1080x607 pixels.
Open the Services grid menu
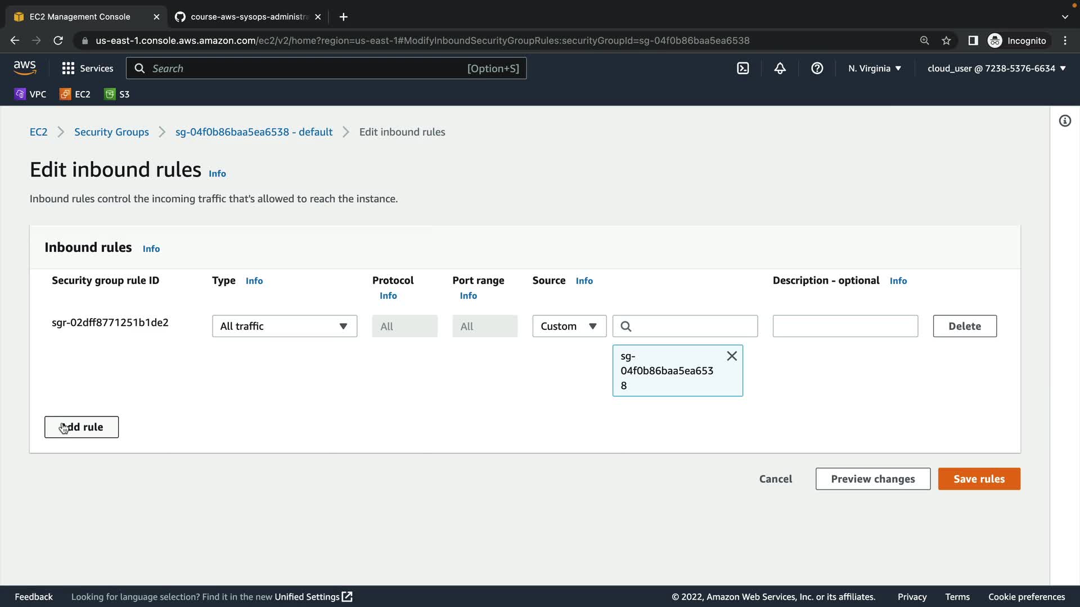tap(87, 68)
